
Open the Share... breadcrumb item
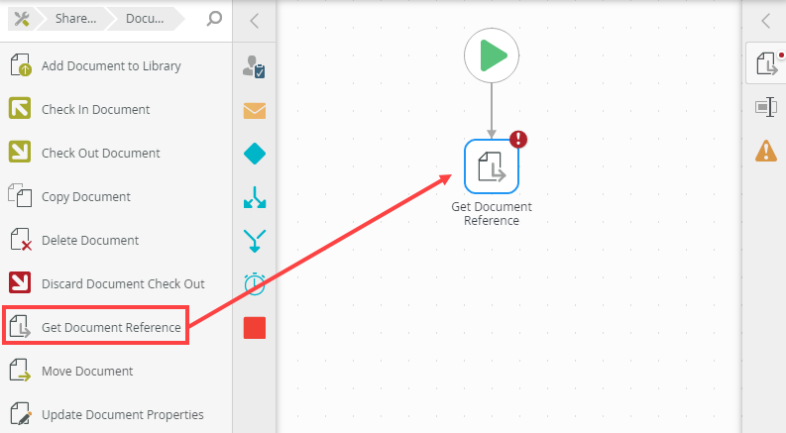75,19
